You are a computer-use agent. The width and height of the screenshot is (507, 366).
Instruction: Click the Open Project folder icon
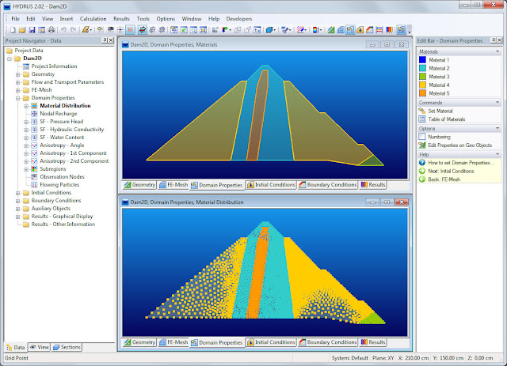tap(22, 30)
